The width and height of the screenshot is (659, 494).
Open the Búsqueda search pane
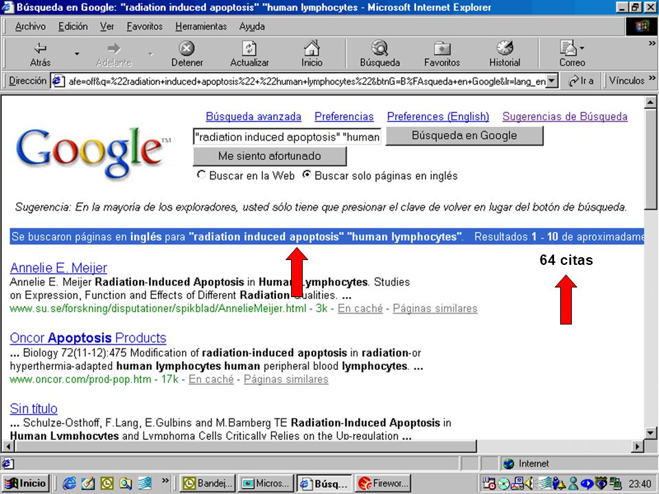(x=380, y=54)
